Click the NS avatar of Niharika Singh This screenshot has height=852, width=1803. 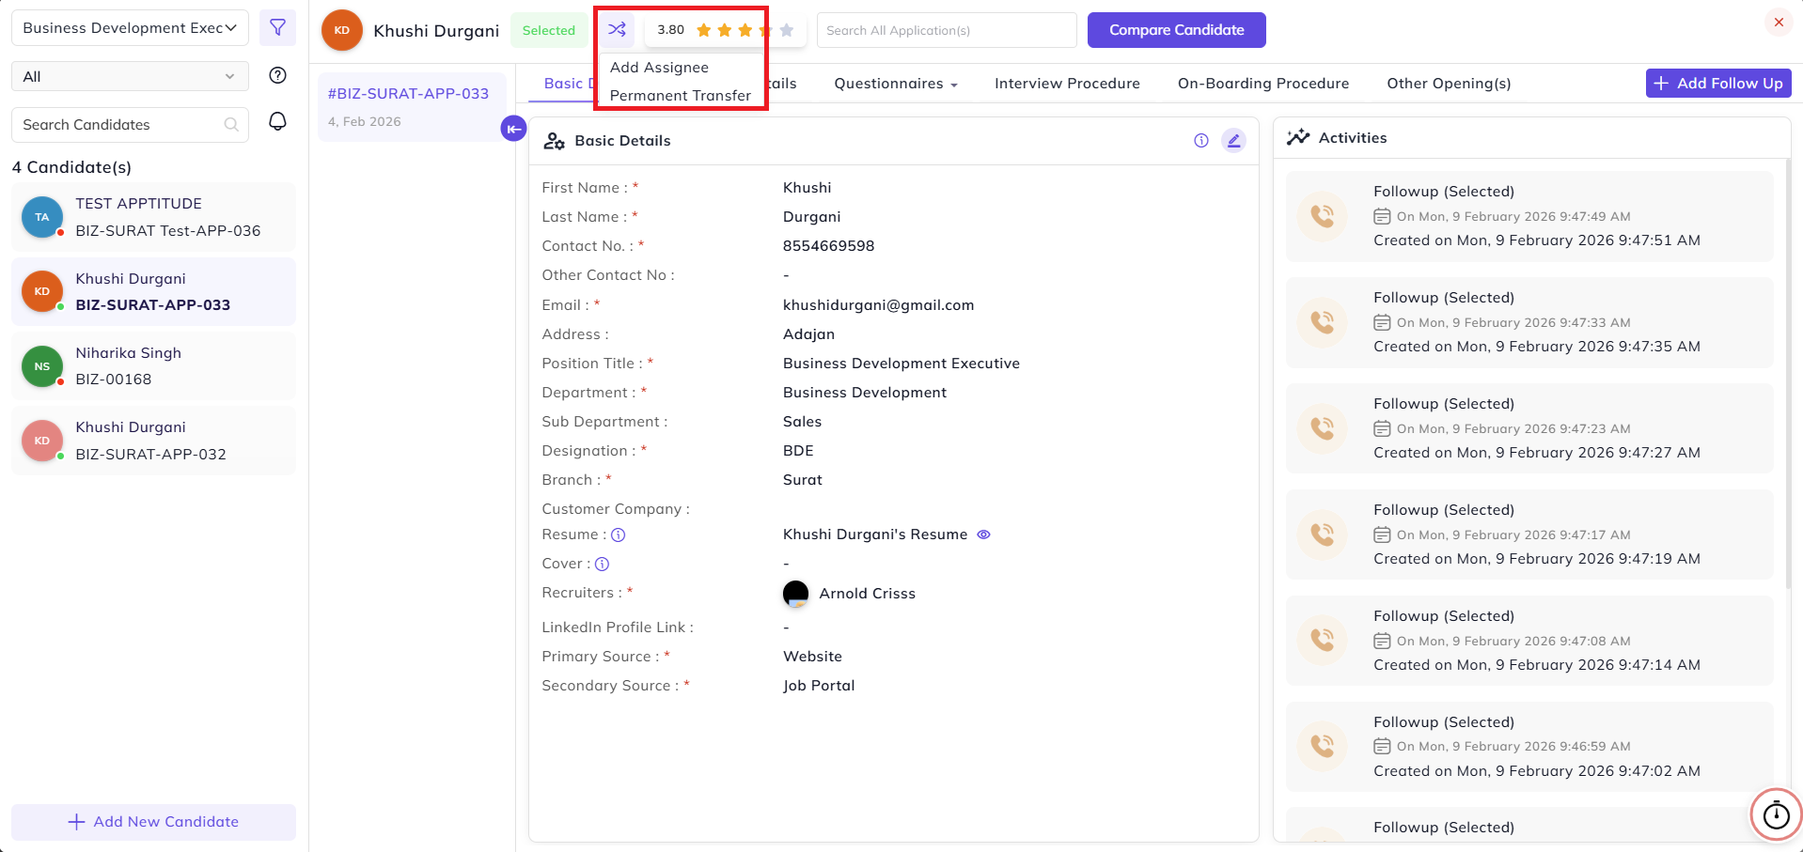(42, 366)
